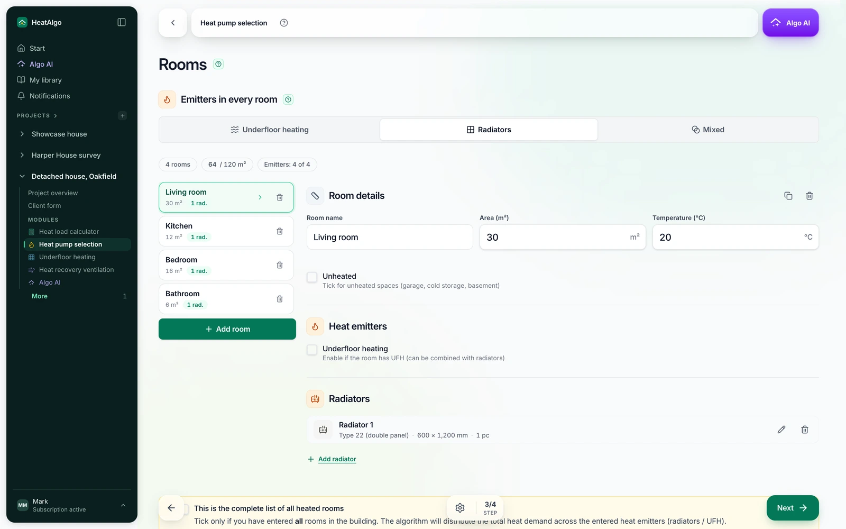Delete Radiator 1 trash icon
846x529 pixels.
(x=805, y=430)
